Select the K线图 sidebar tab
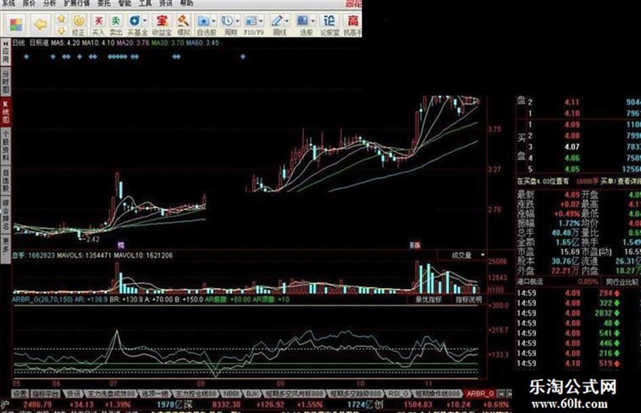 tap(5, 112)
